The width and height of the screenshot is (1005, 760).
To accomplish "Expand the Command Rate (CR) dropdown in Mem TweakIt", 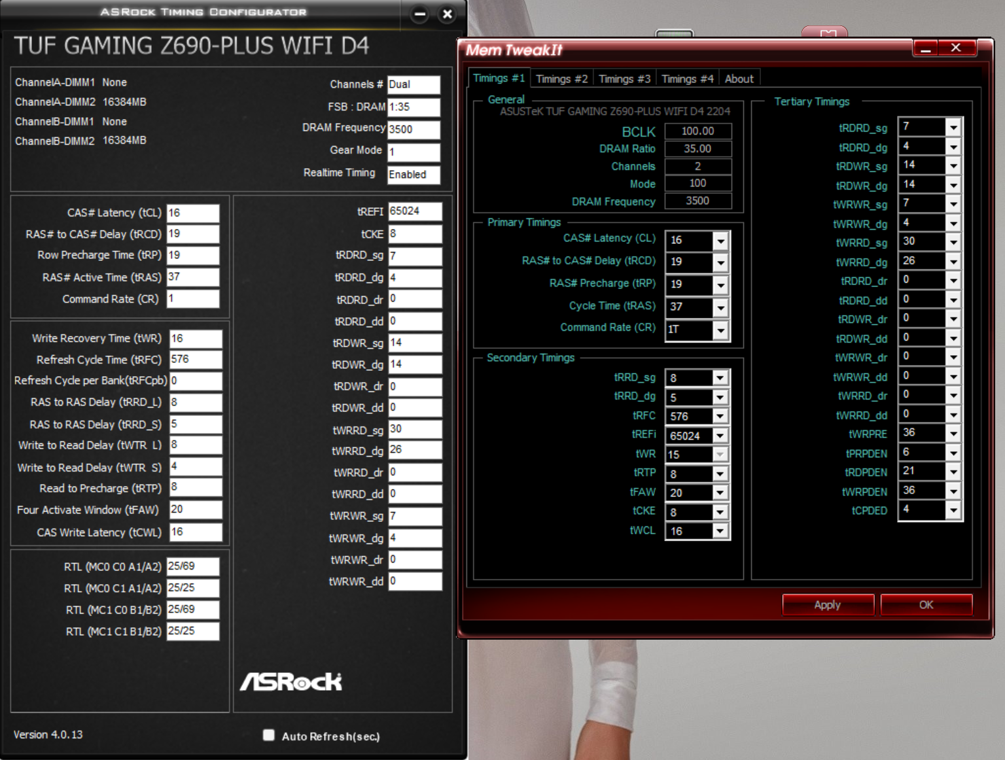I will pos(720,330).
